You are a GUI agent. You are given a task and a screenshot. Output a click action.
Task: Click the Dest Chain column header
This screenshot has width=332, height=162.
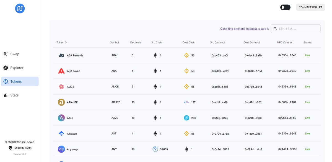tap(189, 42)
